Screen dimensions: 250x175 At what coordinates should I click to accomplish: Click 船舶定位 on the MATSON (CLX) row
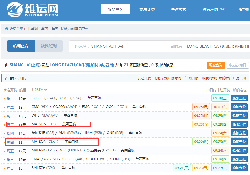239,124
